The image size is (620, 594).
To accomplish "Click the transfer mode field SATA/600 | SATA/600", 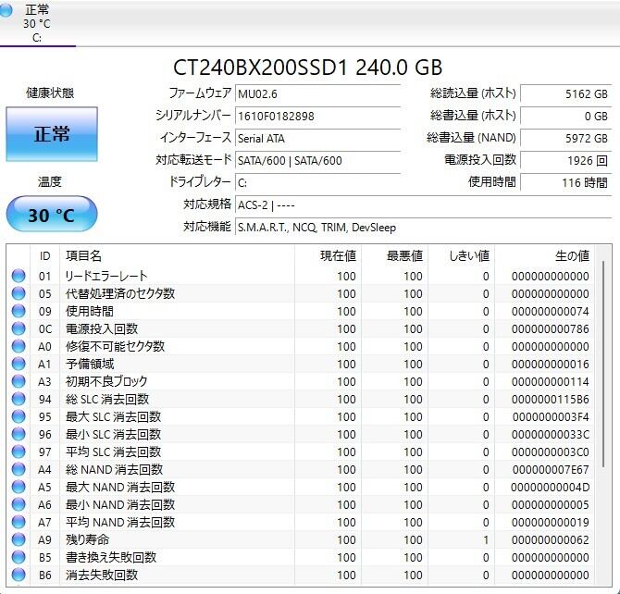I will (x=318, y=161).
